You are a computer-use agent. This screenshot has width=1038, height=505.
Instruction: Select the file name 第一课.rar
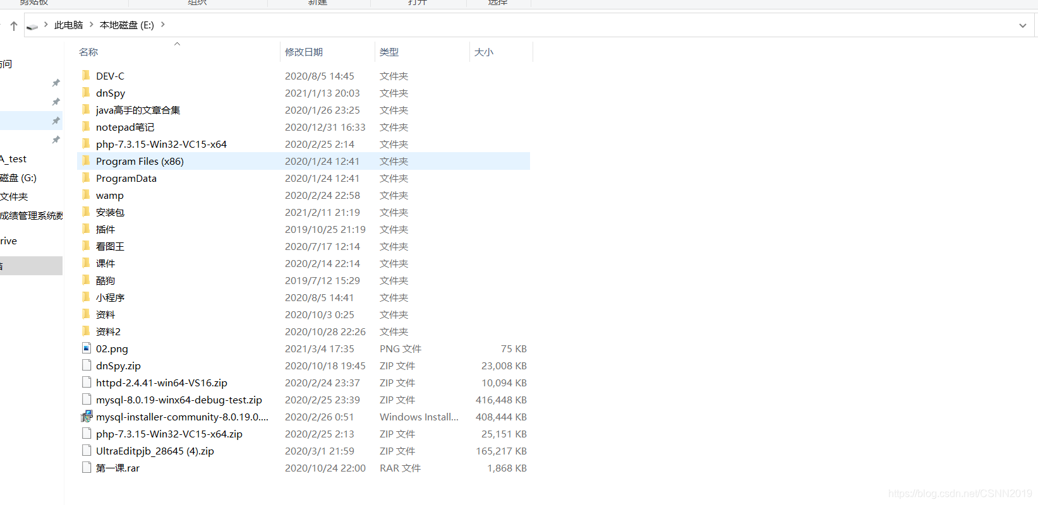pos(118,468)
